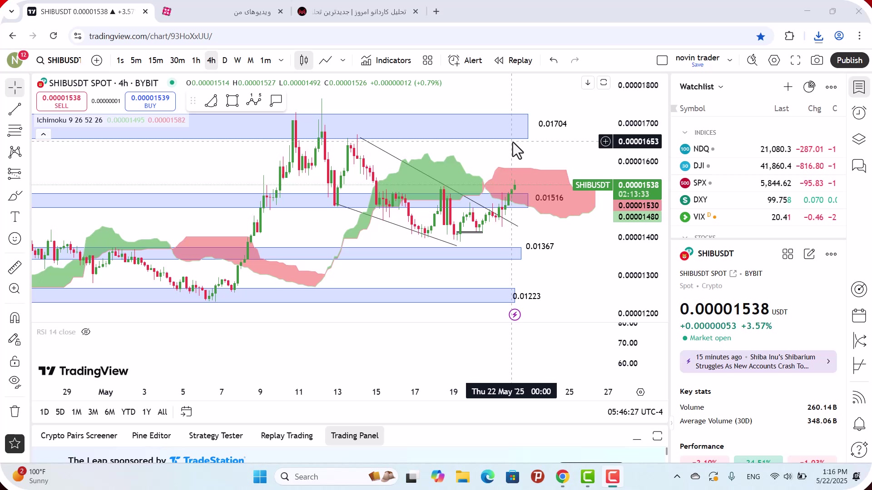
Task: Collapse the Ichimoku indicator legend
Action: pos(44,134)
